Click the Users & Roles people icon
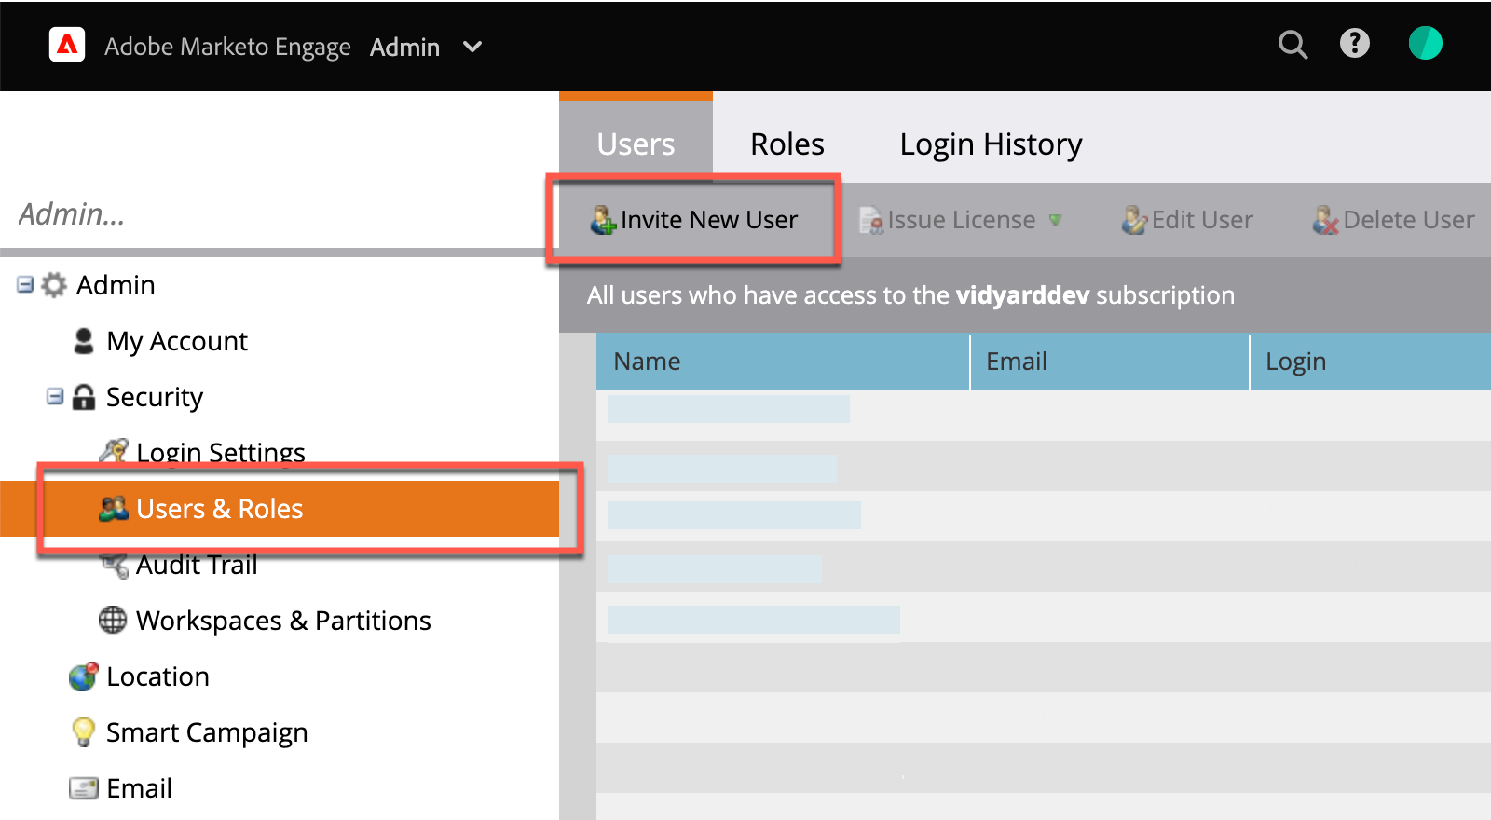The height and width of the screenshot is (820, 1491). [x=114, y=508]
